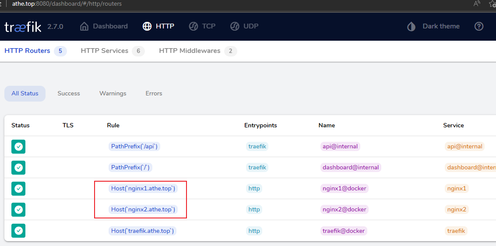Open the help question mark icon
This screenshot has width=496, height=246.
(479, 26)
